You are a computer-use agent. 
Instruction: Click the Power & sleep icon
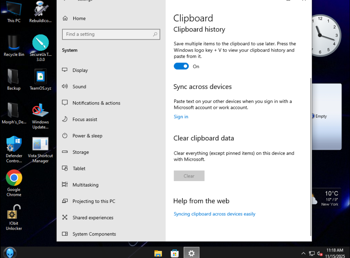(x=65, y=136)
